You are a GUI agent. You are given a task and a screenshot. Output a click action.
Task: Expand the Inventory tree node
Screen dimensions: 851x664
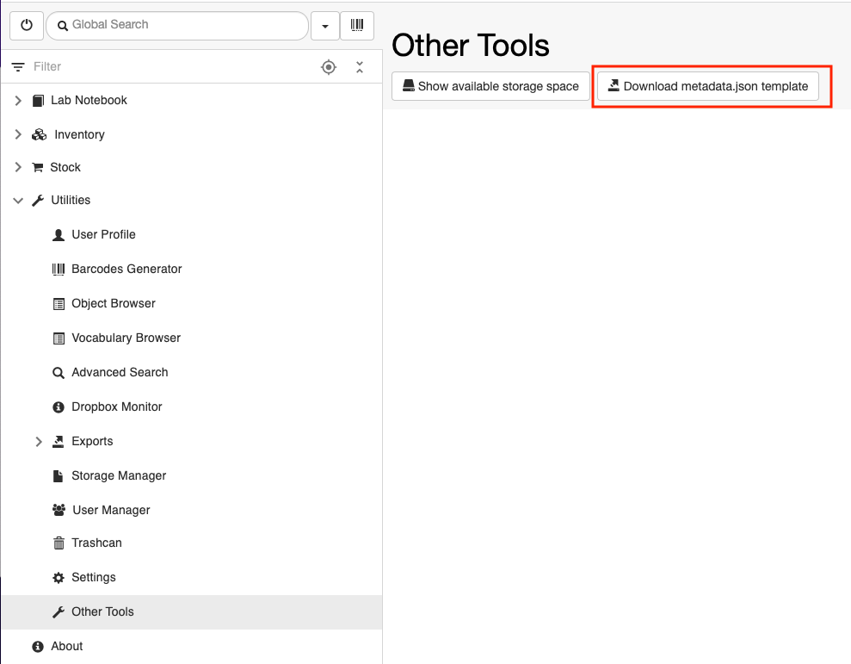18,134
